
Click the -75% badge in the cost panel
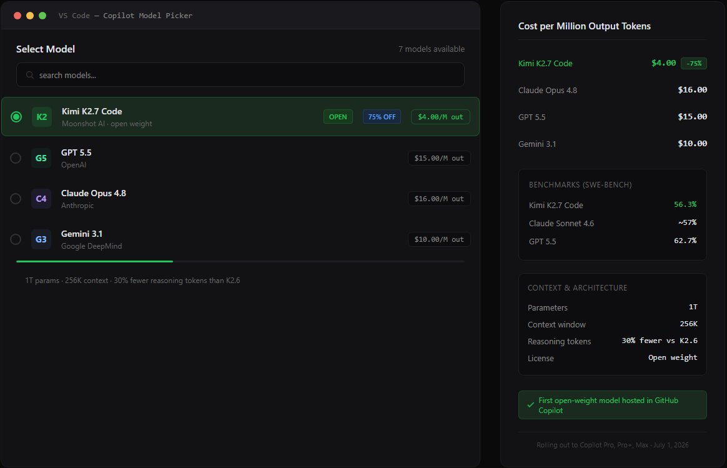[x=694, y=63]
